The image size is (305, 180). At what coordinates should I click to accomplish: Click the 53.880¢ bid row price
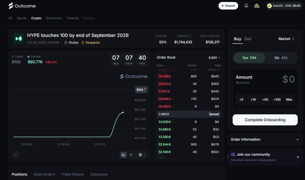pyautogui.click(x=165, y=129)
